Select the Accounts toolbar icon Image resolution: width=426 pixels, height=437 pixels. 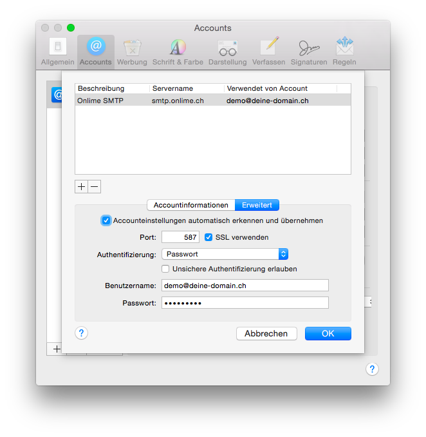pyautogui.click(x=96, y=52)
